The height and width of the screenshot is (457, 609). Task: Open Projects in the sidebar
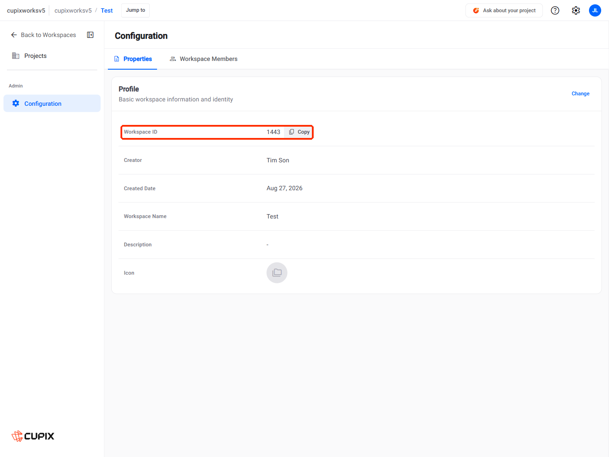click(52, 56)
